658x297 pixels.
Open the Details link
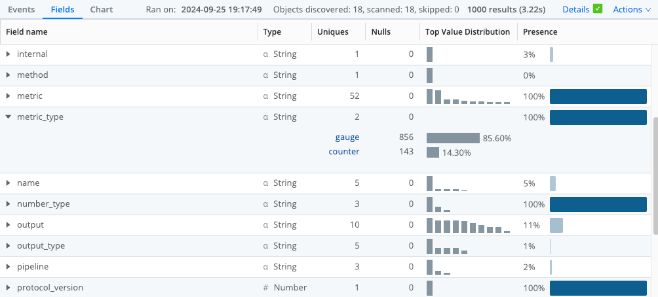tap(575, 10)
